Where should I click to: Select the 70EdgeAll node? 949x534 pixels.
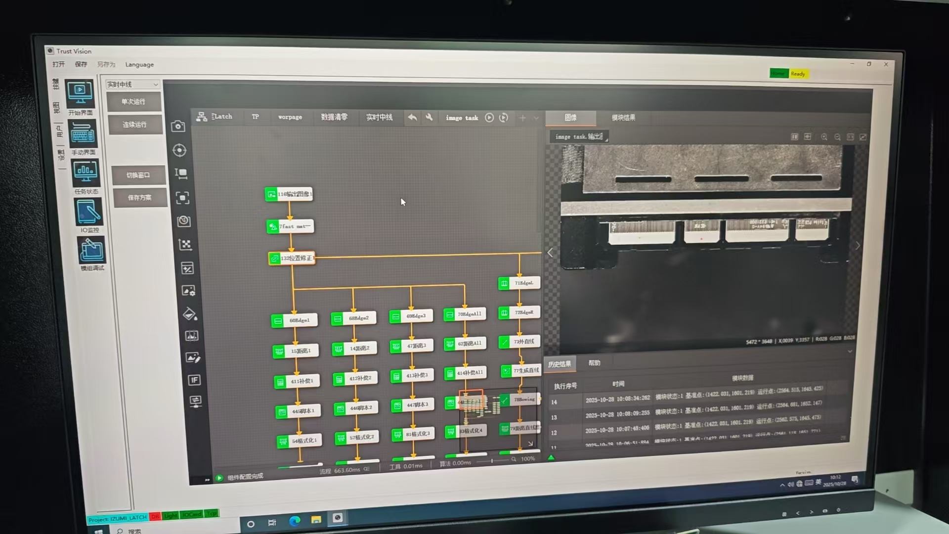tap(465, 314)
